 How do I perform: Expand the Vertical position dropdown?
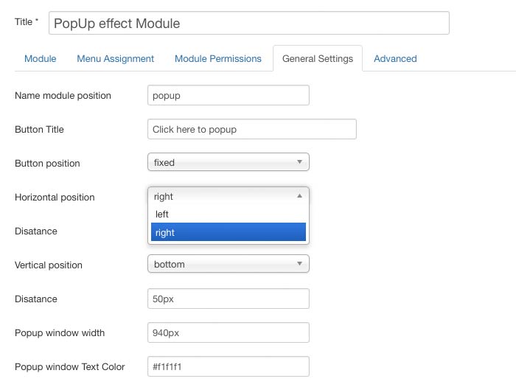click(x=228, y=264)
